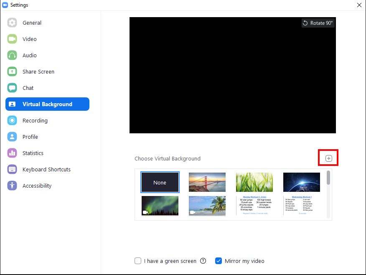
Task: Choose the Golden Gate bridge background
Action: 207,182
